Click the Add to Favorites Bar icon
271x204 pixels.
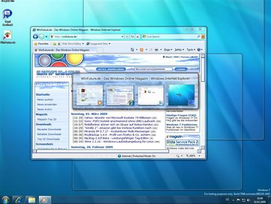coord(54,44)
